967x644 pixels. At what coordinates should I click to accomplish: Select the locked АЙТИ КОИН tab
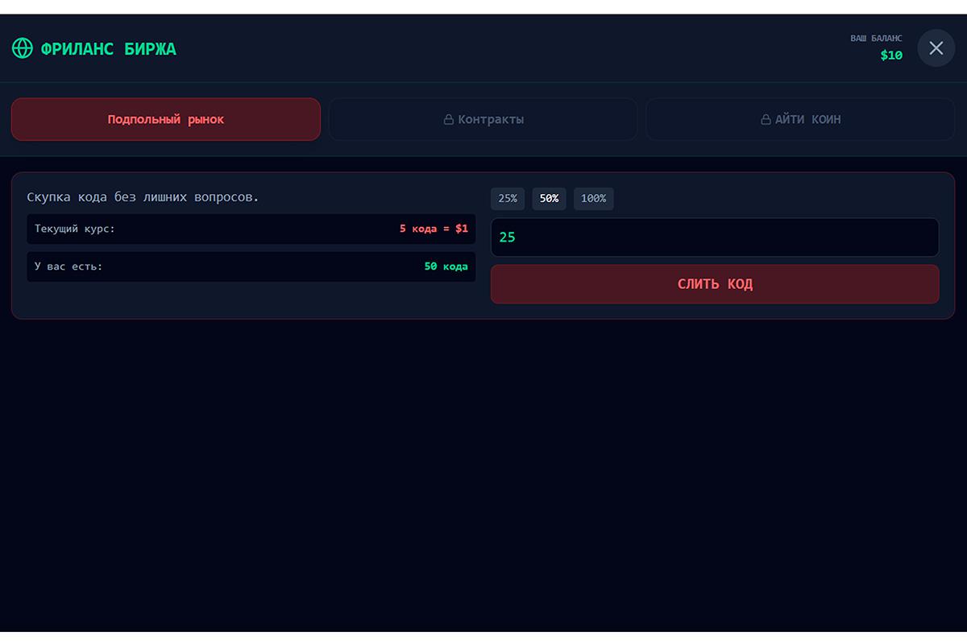tap(800, 119)
